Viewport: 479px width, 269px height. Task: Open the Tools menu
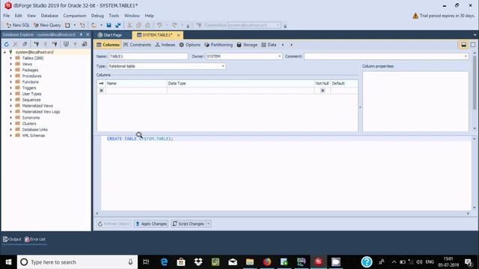click(x=114, y=16)
